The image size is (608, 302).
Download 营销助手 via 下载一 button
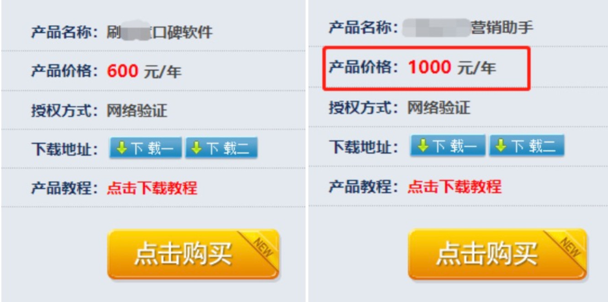pyautogui.click(x=448, y=146)
